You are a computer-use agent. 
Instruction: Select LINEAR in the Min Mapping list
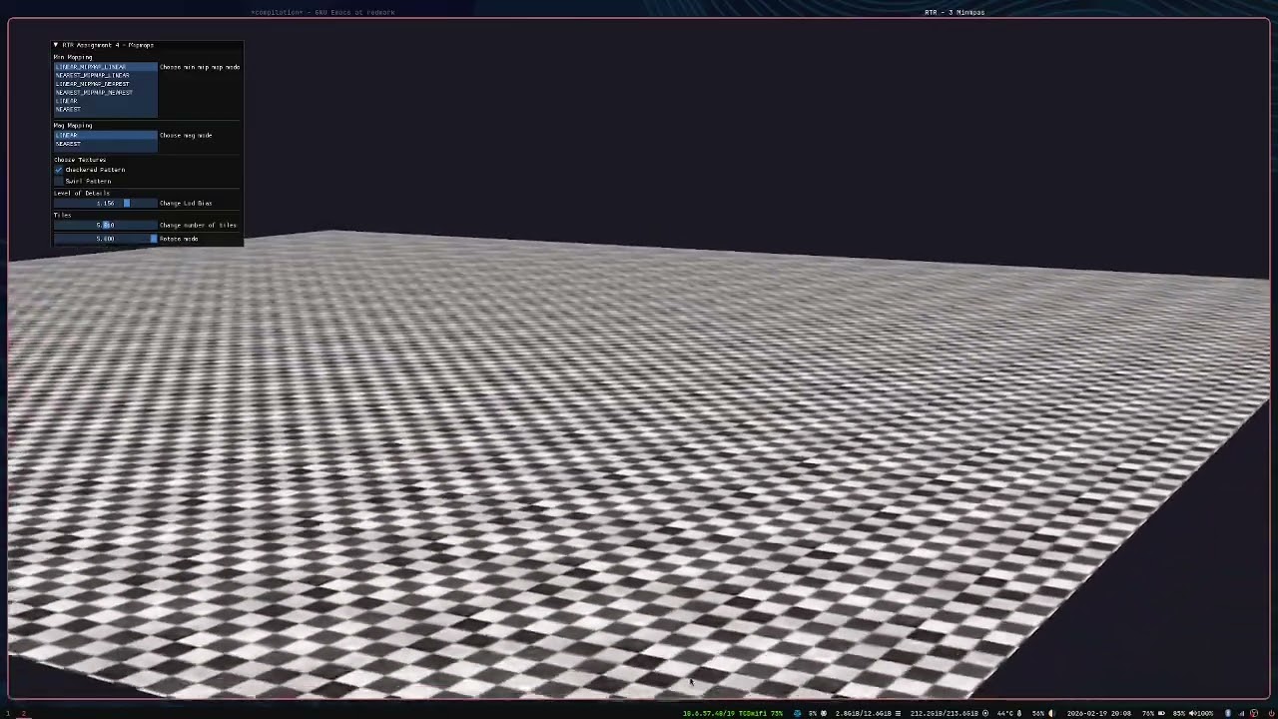(106, 101)
